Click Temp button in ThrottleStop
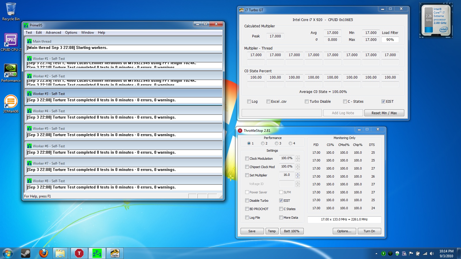 272,231
